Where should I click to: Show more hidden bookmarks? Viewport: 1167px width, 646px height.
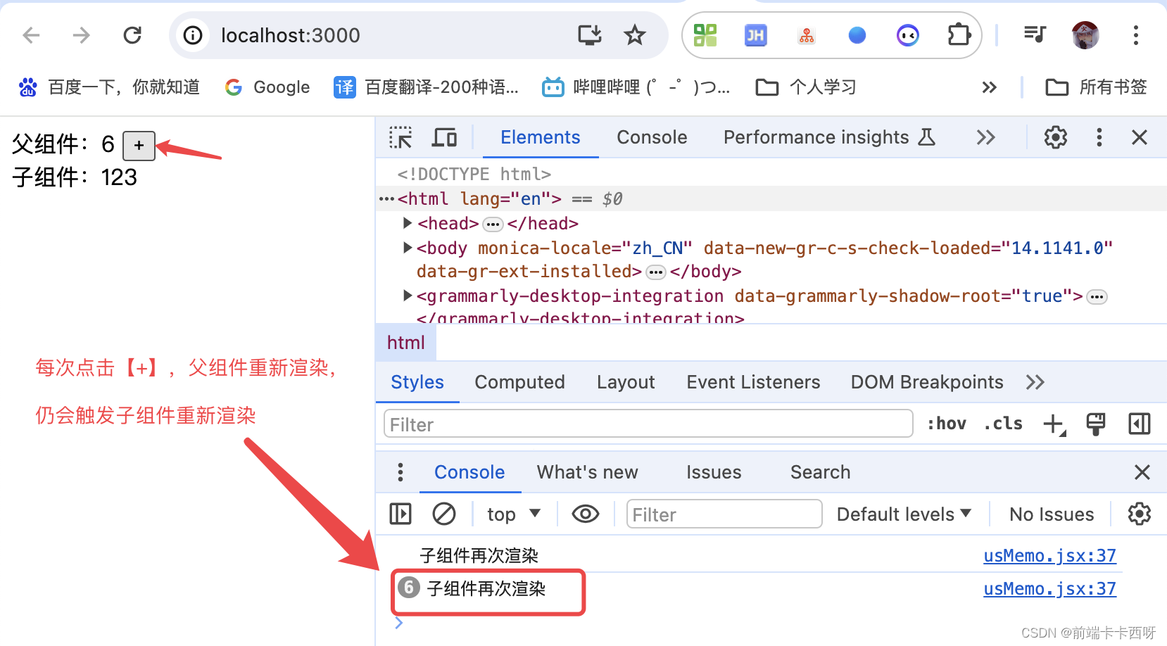point(990,87)
